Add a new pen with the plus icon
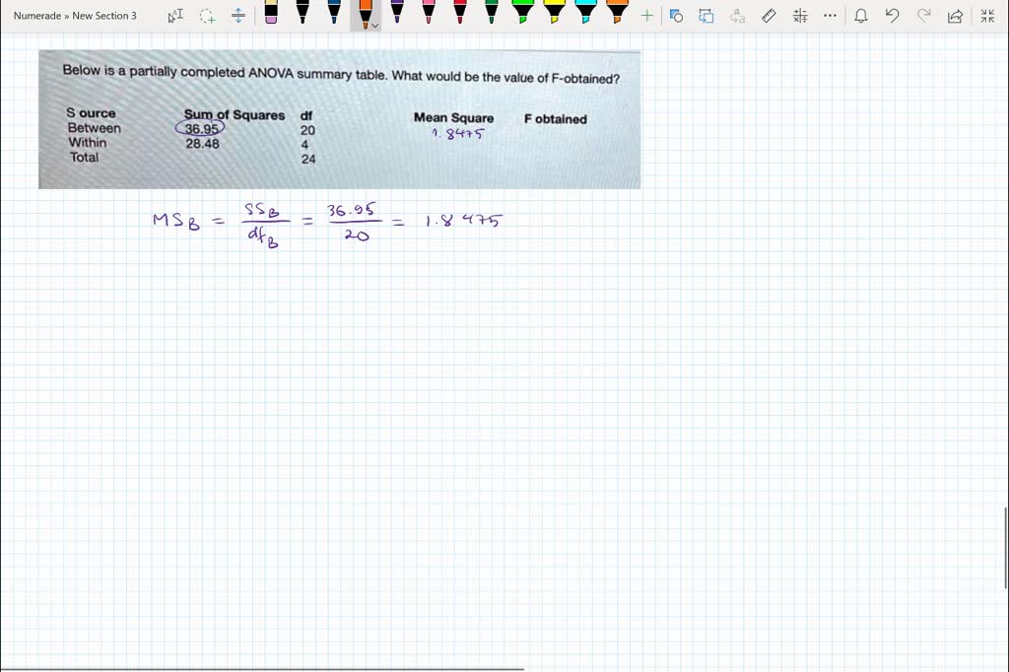1009x672 pixels. 646,16
